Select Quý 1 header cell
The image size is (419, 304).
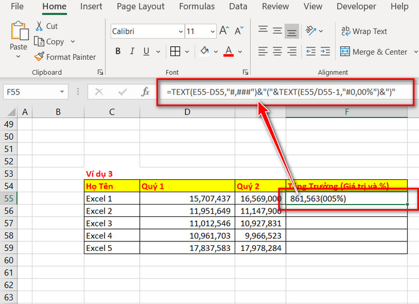pos(187,186)
